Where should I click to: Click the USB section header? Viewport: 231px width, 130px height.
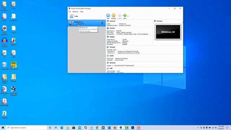pyautogui.click(x=111, y=68)
